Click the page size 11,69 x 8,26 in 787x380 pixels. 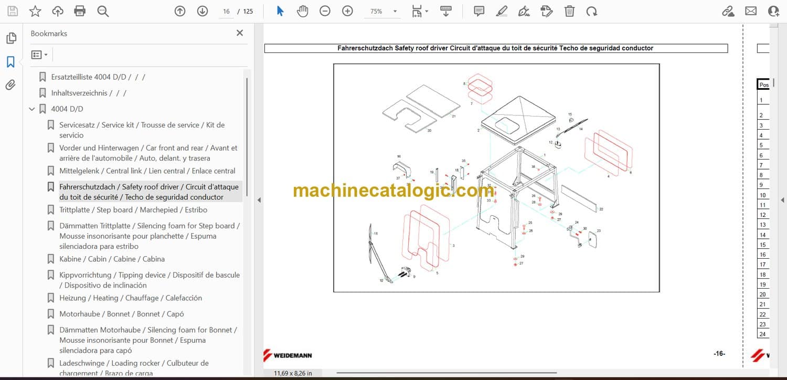(293, 373)
